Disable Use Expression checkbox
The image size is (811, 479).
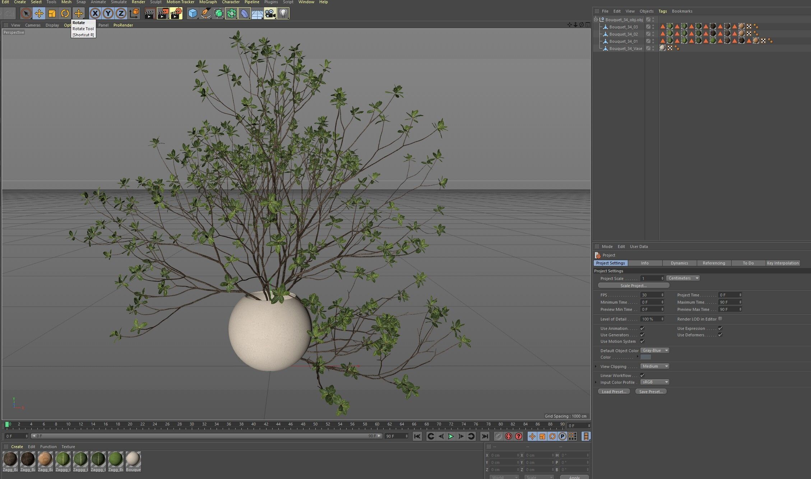click(x=720, y=328)
